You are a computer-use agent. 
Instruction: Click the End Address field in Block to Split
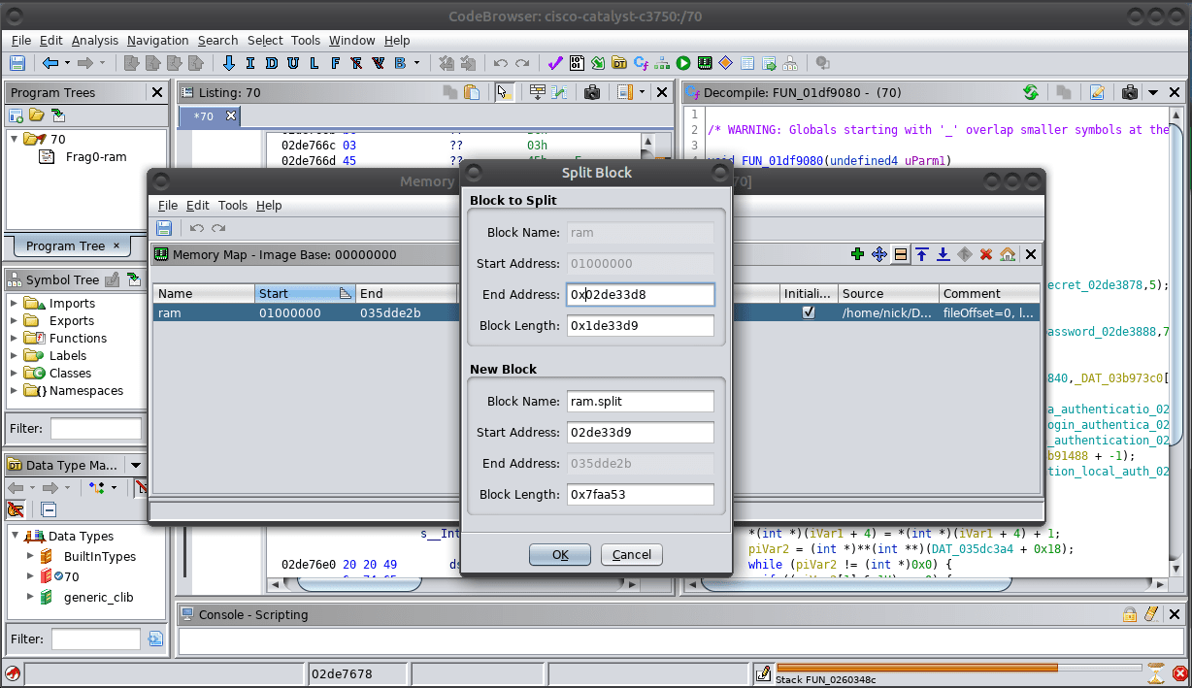click(x=641, y=294)
